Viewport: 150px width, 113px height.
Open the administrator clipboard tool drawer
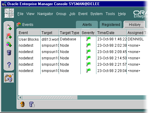pyautogui.click(x=9, y=78)
